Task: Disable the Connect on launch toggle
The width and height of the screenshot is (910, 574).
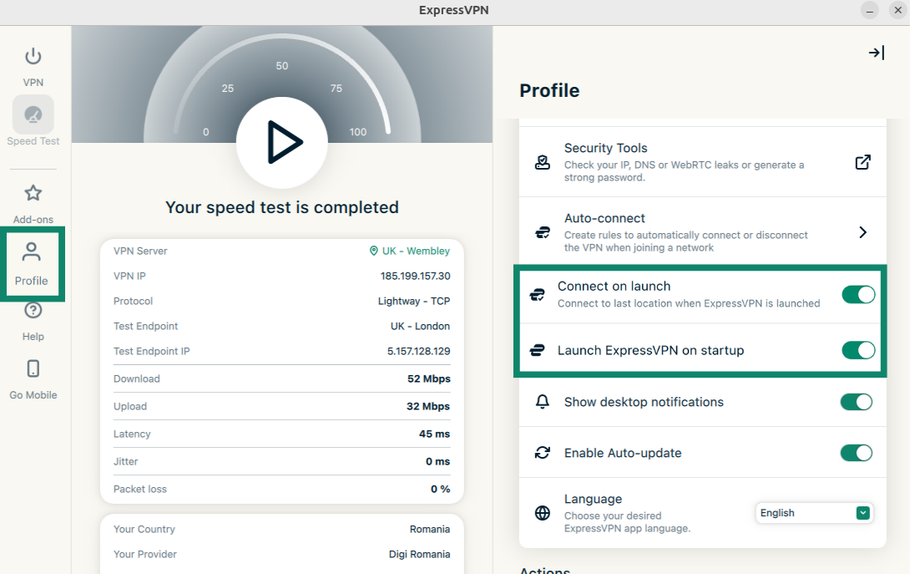Action: pyautogui.click(x=857, y=294)
